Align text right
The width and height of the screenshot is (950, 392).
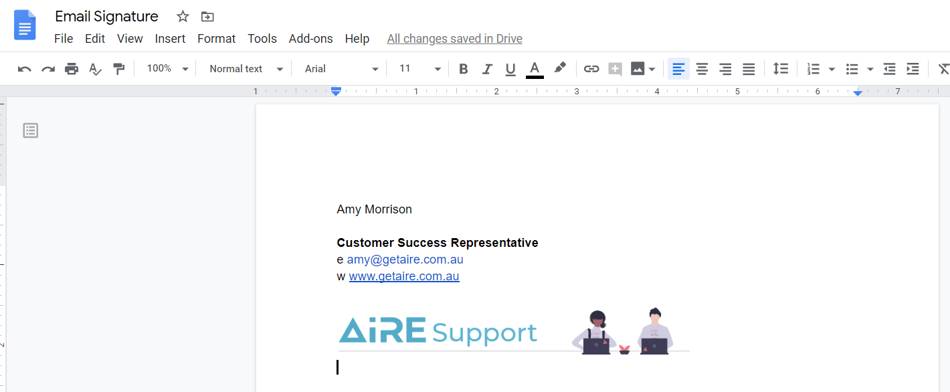click(x=725, y=68)
